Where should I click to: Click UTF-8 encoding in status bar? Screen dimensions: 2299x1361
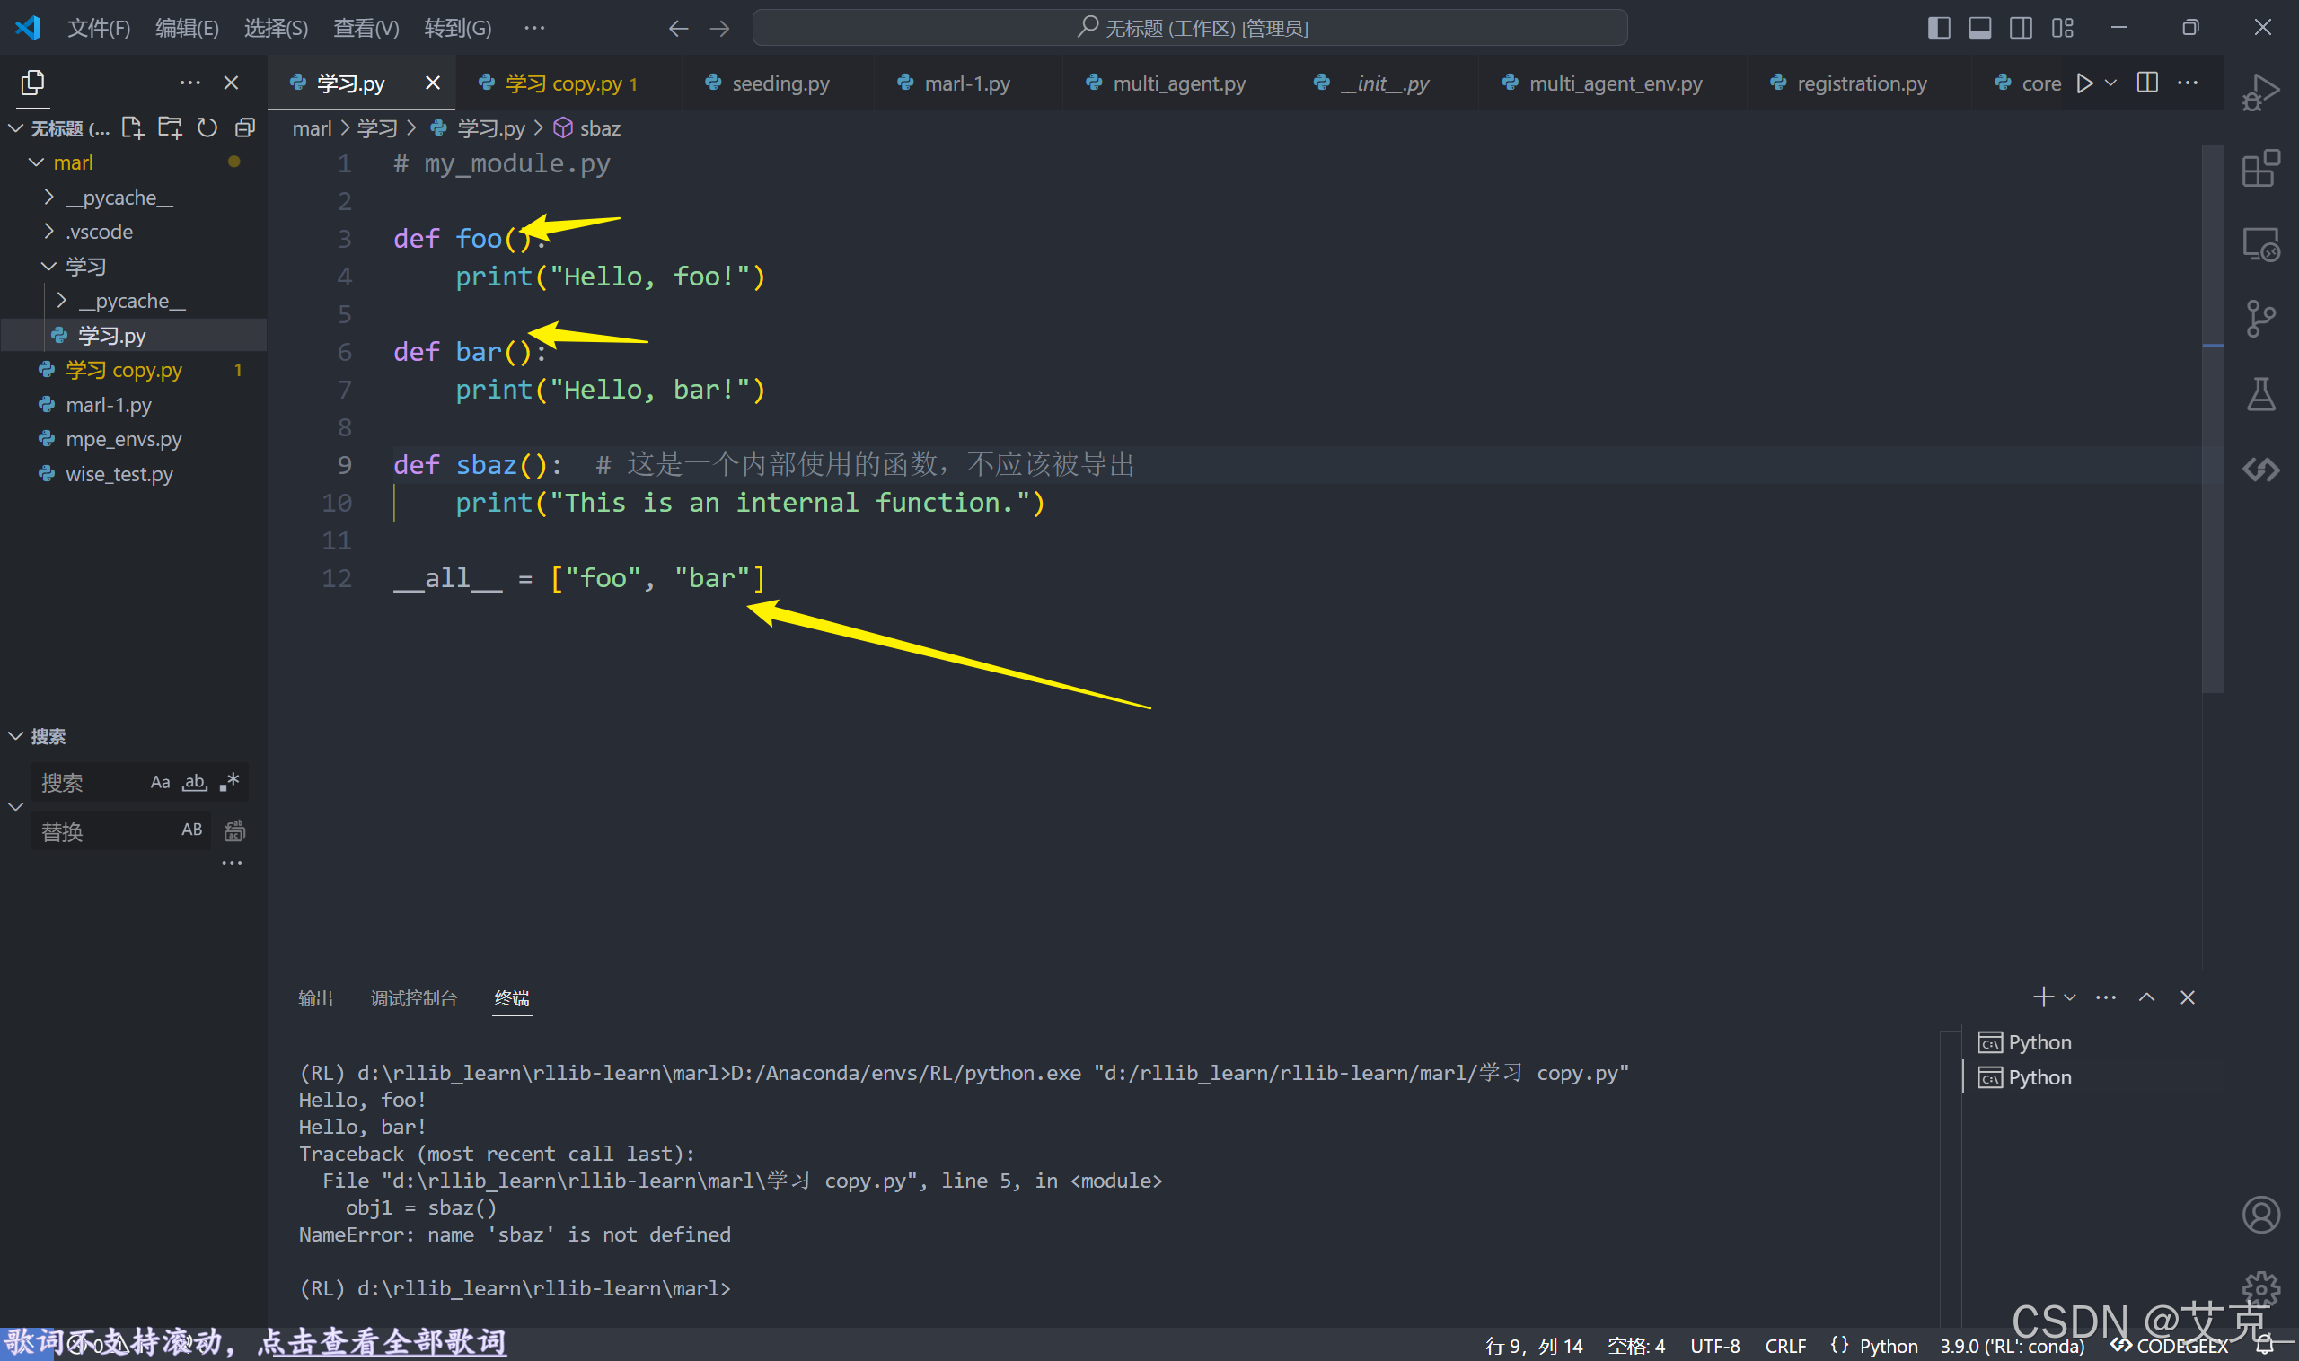point(1713,1346)
